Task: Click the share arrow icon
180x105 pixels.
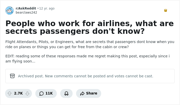Action: click(82, 93)
